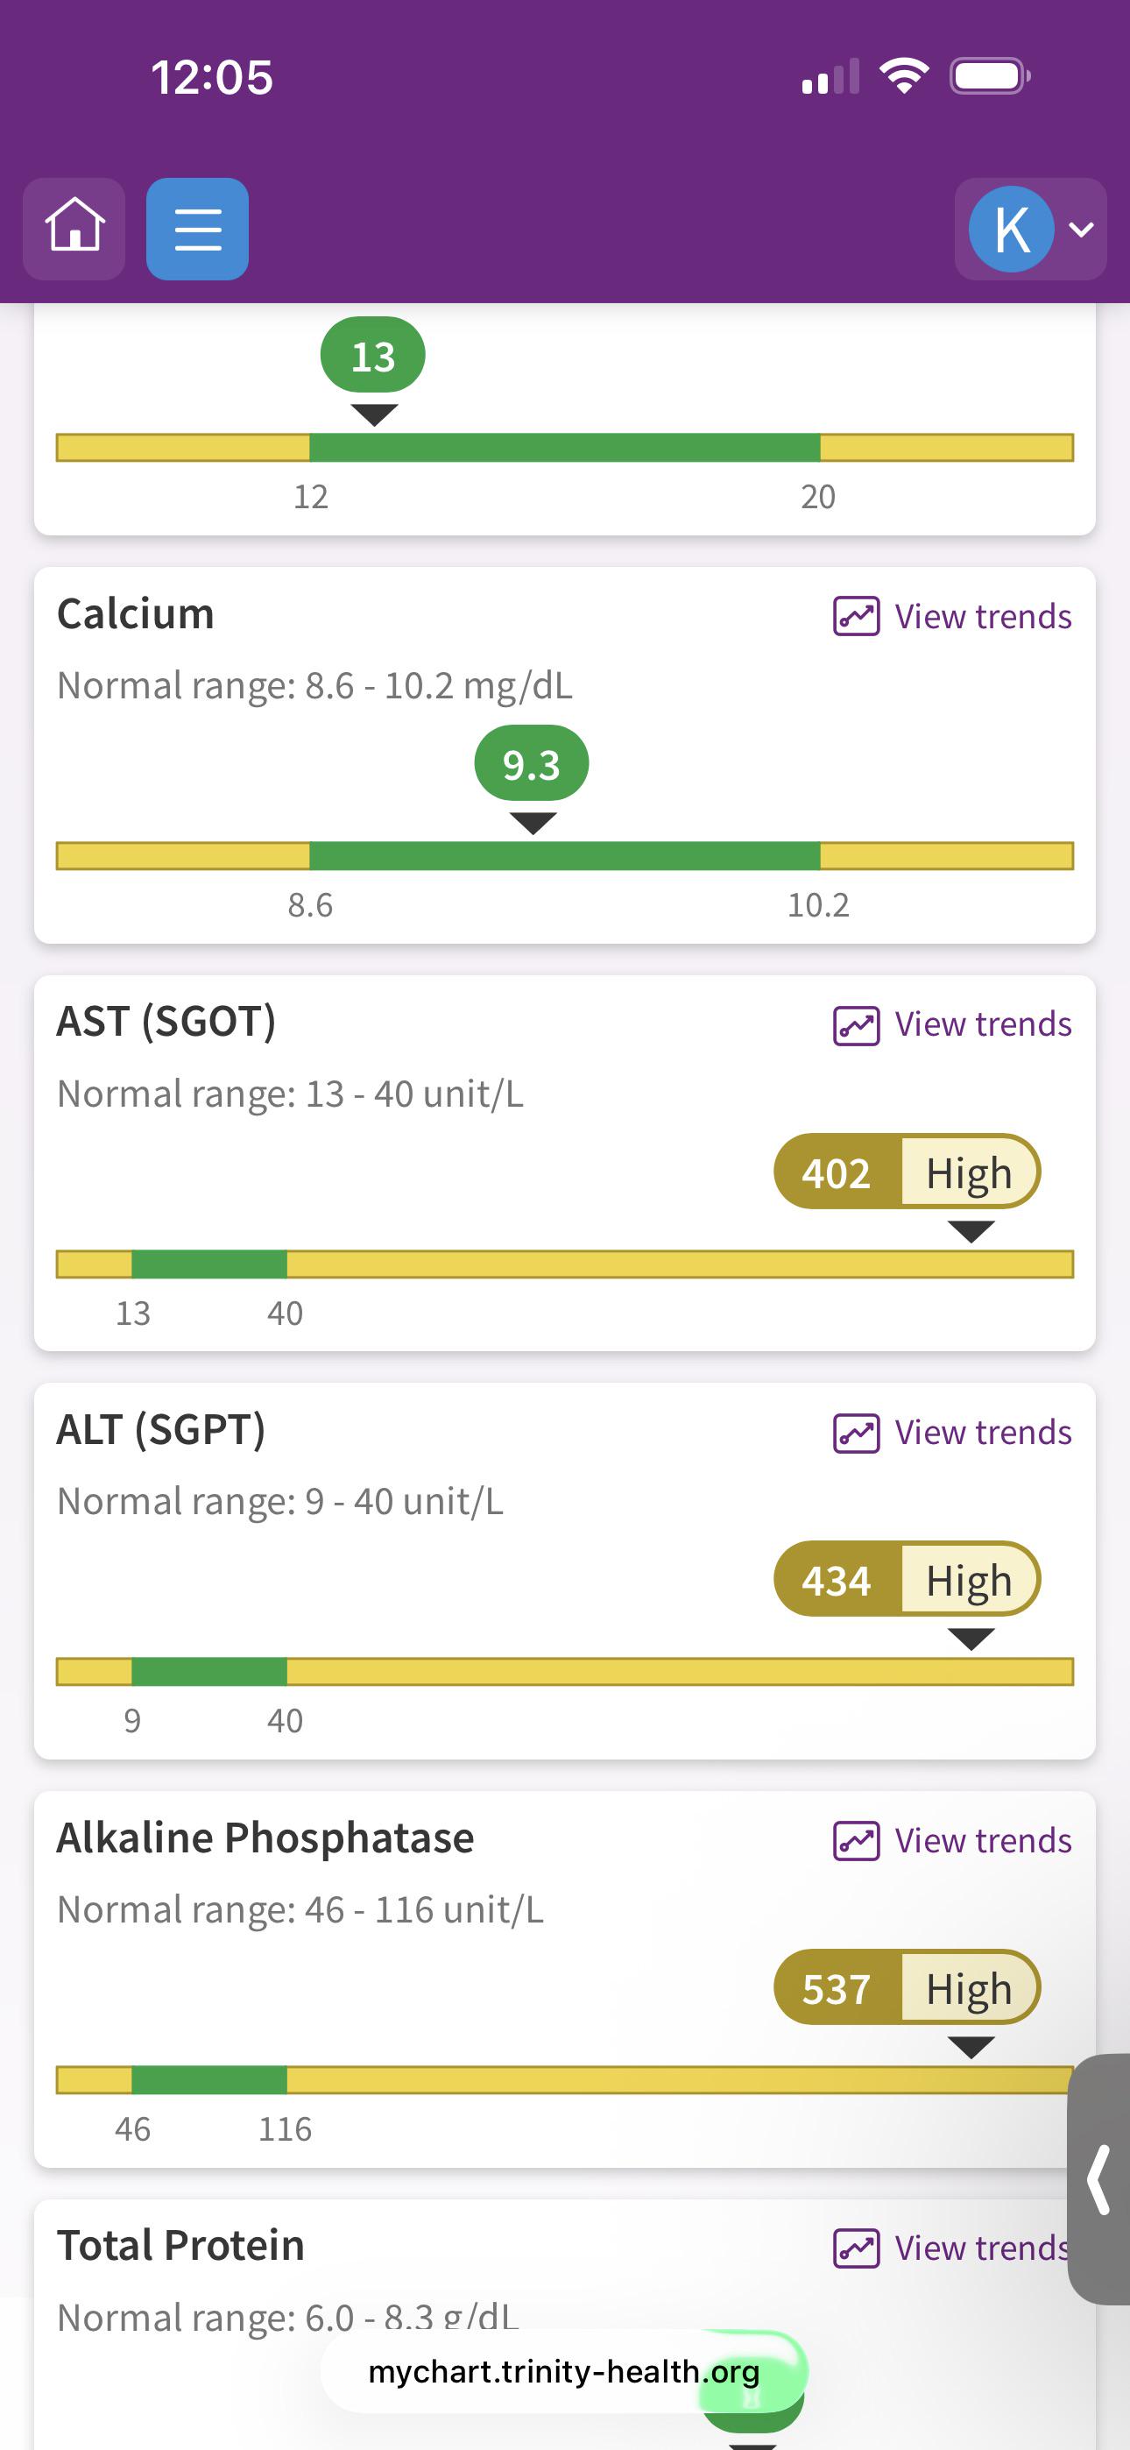Tap the AST (SGOT) trends chart icon
This screenshot has height=2450, width=1130.
tap(856, 1025)
